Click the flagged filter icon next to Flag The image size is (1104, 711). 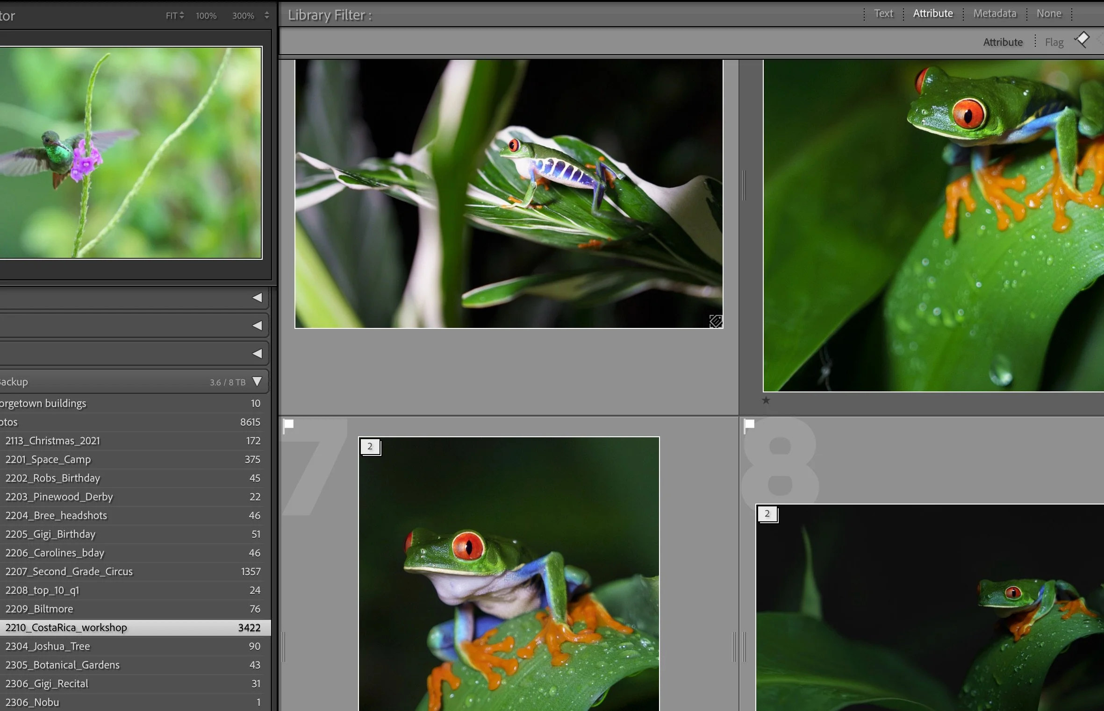pos(1082,40)
